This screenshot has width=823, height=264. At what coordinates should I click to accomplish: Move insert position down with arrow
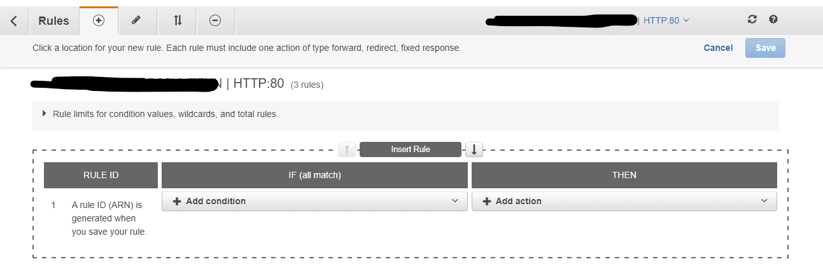click(x=474, y=150)
